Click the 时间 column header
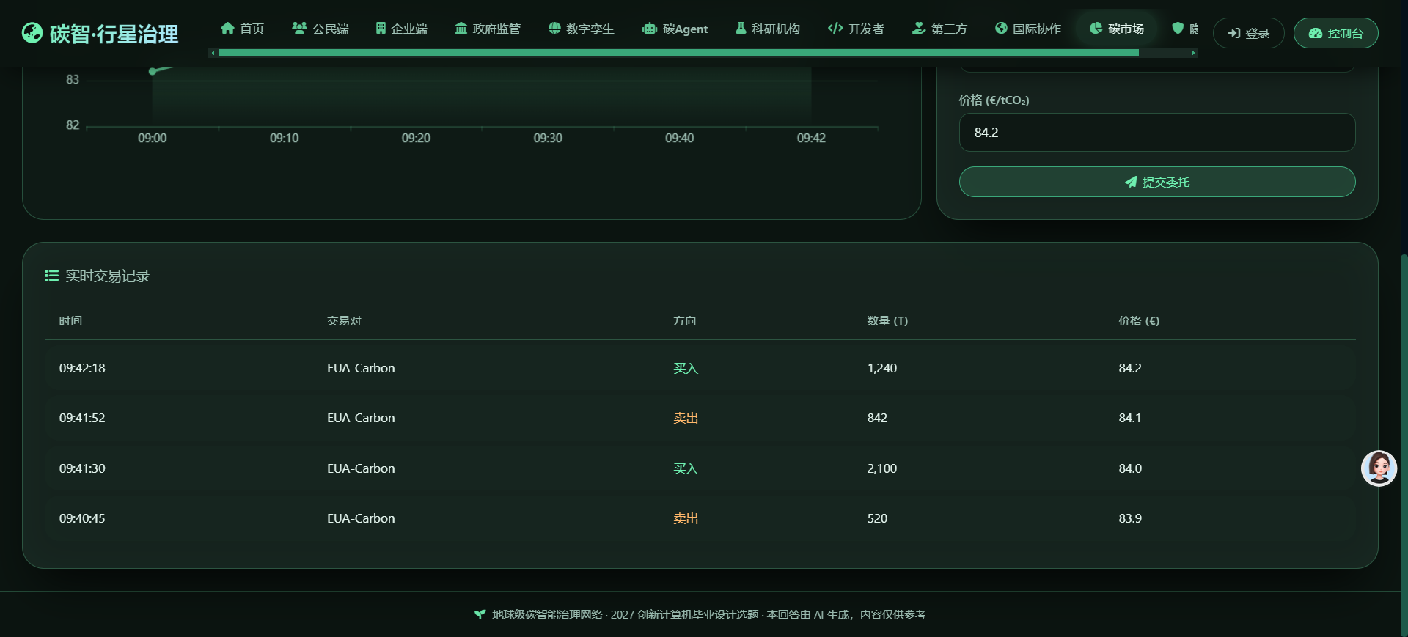Viewport: 1408px width, 637px height. 70,320
